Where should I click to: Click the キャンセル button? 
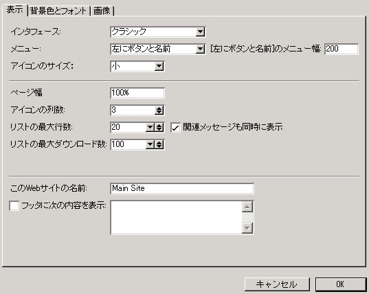pos(277,284)
